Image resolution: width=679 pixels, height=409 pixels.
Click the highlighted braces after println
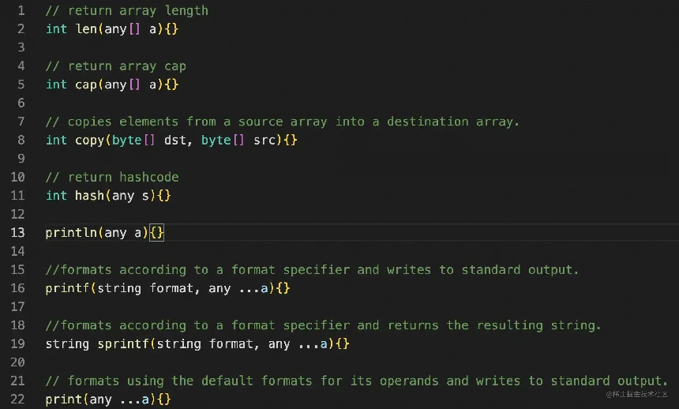[157, 233]
